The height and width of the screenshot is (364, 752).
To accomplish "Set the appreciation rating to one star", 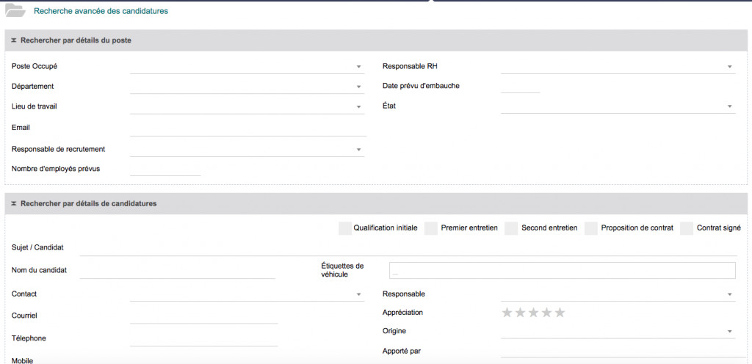I will 507,313.
